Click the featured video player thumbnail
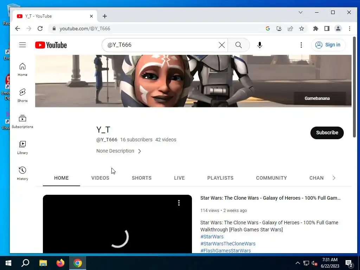Screen dimensions: 360x270 [x=117, y=224]
